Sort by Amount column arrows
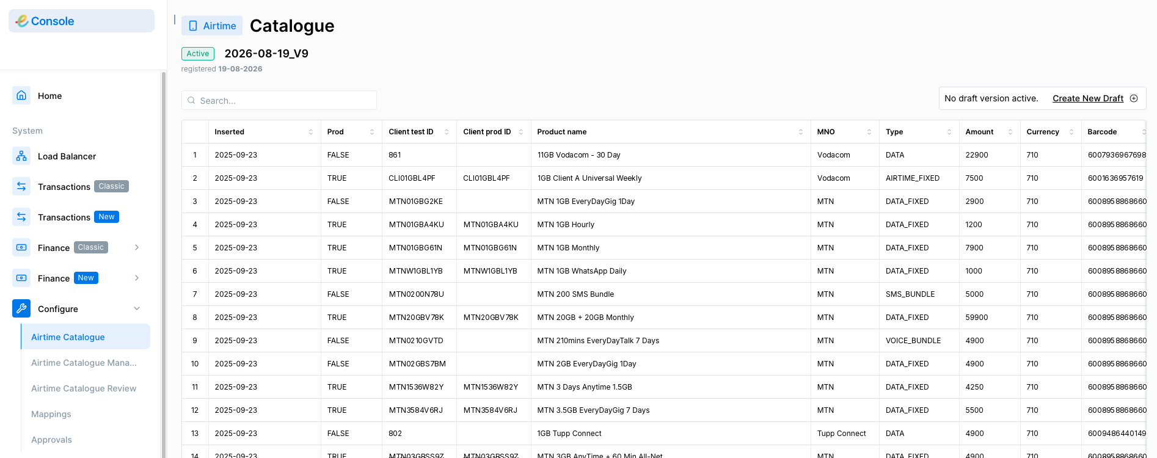 click(1010, 132)
